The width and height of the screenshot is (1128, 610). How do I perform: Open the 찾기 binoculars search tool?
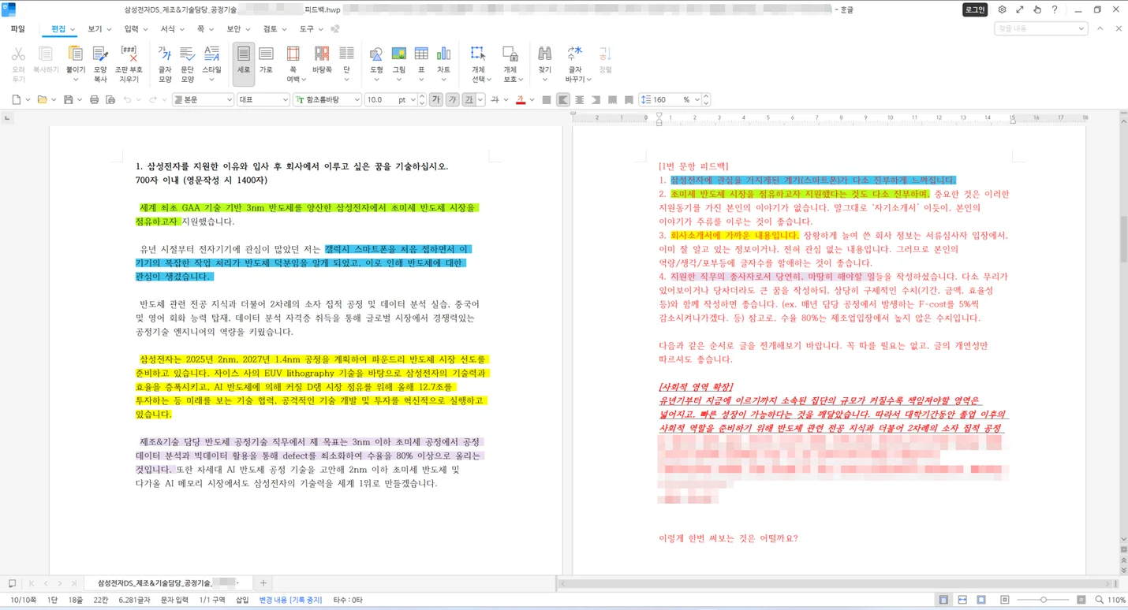[x=544, y=63]
